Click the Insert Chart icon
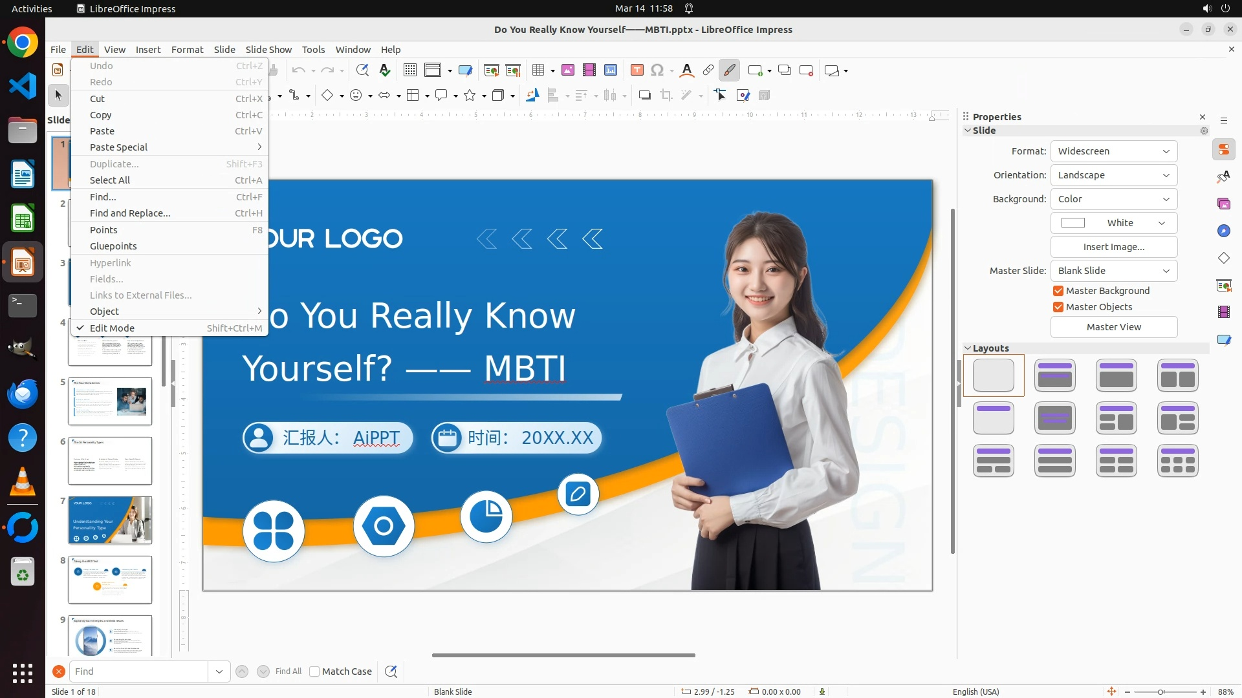Image resolution: width=1242 pixels, height=698 pixels. [x=610, y=70]
